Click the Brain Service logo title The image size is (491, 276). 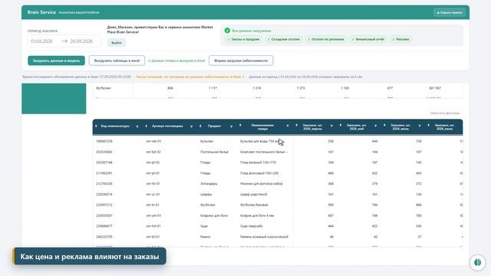click(x=41, y=12)
